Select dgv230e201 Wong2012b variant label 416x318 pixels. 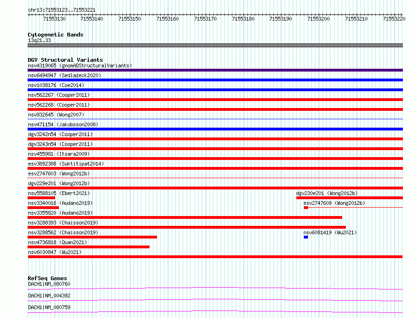(x=327, y=193)
